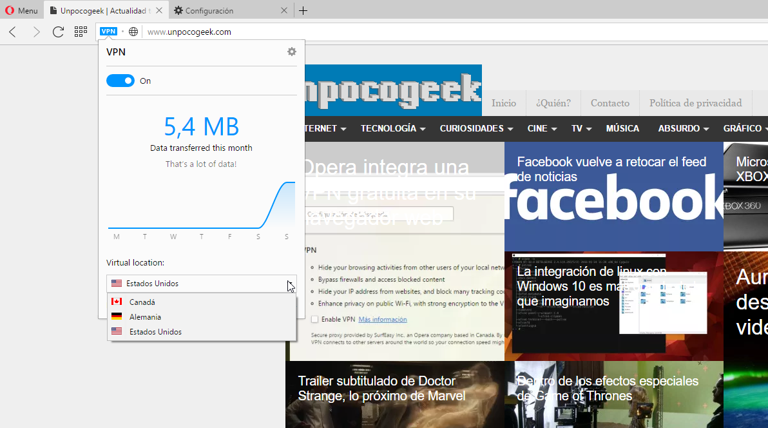Go forward with the forward arrow
Viewport: 768px width, 428px height.
[x=36, y=32]
